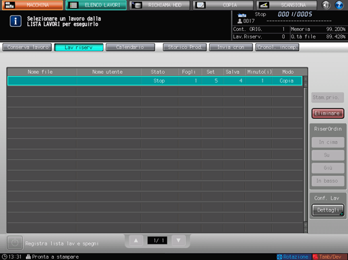Click the 1/ 1 page indicator
The height and width of the screenshot is (260, 348).
coord(158,241)
